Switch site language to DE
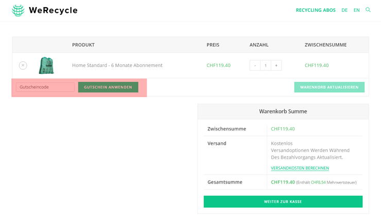This screenshot has width=381, height=218. click(344, 10)
